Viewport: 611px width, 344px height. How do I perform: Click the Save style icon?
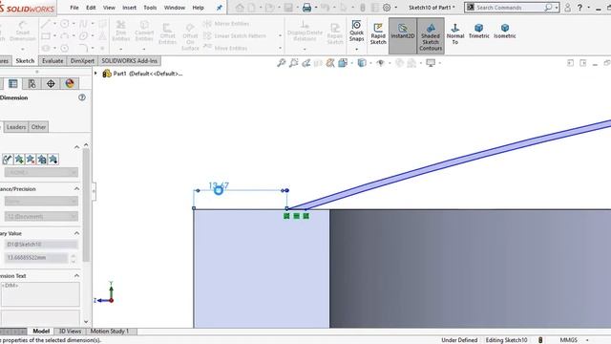point(42,160)
